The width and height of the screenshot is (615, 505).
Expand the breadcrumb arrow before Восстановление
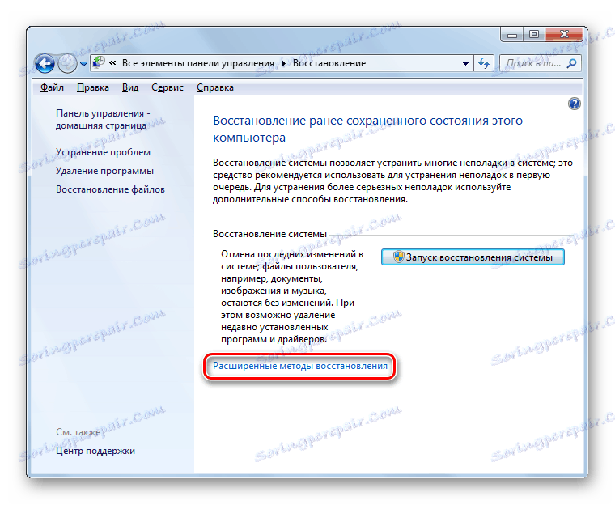(x=283, y=64)
